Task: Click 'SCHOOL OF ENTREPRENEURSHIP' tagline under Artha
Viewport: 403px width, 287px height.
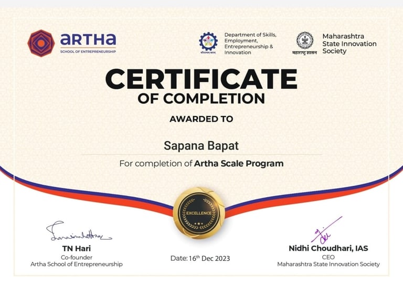Action: 88,51
